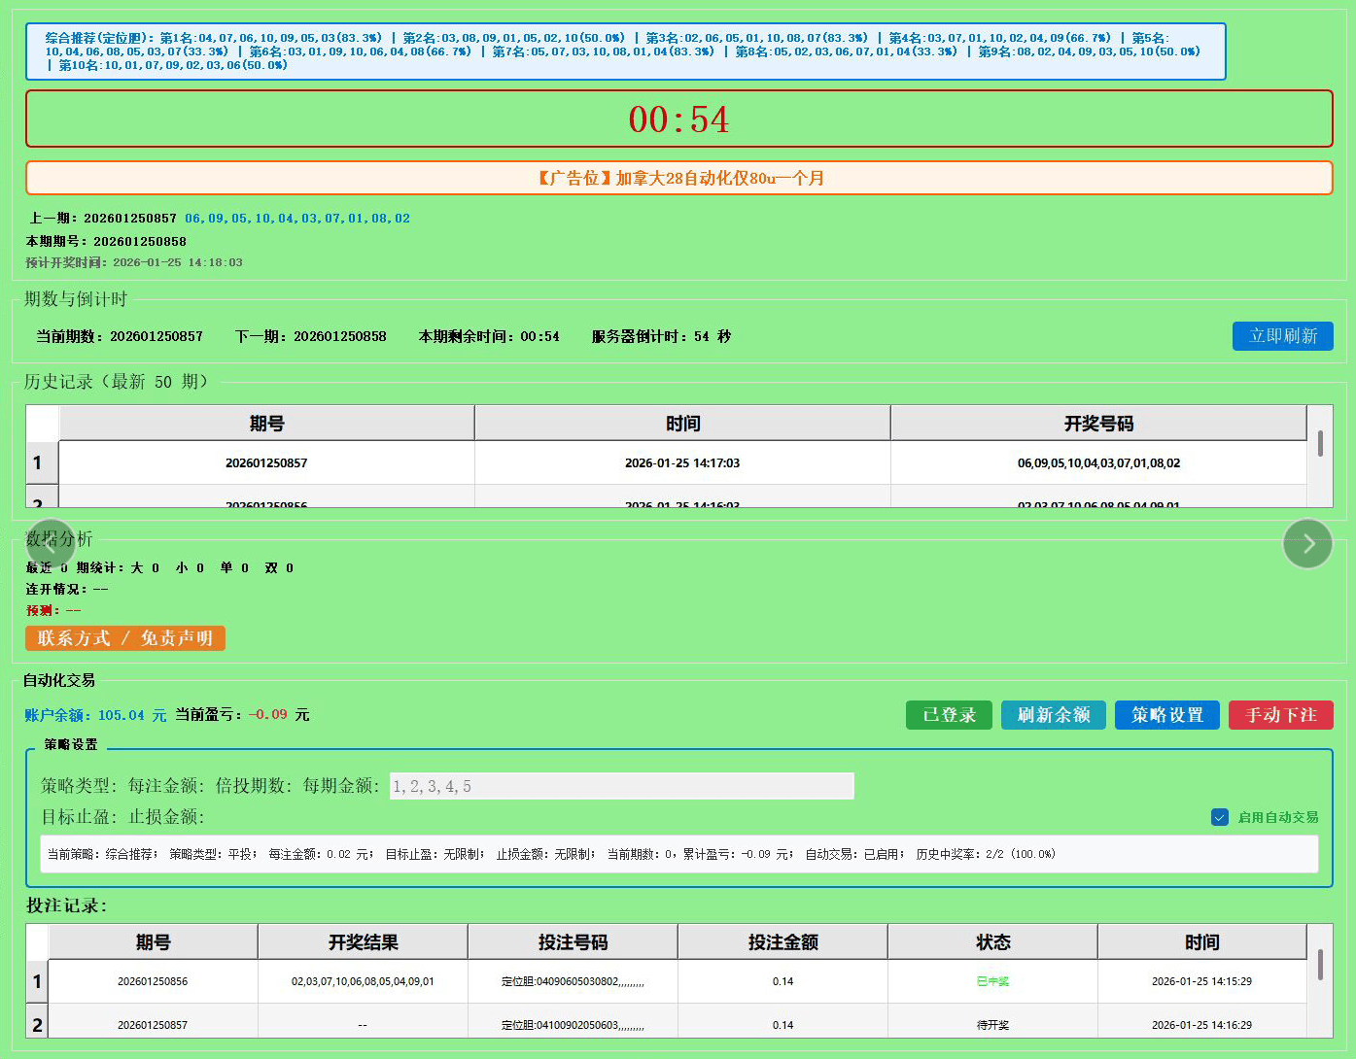Viewport: 1356px width, 1059px height.
Task: Click 手动下注 manual bet button
Action: pyautogui.click(x=1280, y=714)
